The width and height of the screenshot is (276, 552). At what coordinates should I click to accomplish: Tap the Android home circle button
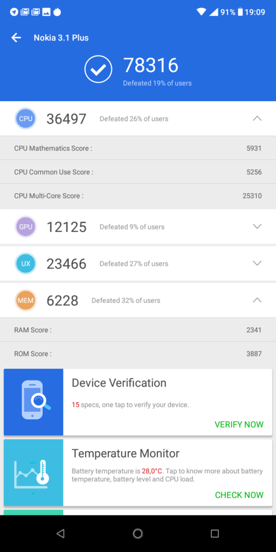[138, 533]
